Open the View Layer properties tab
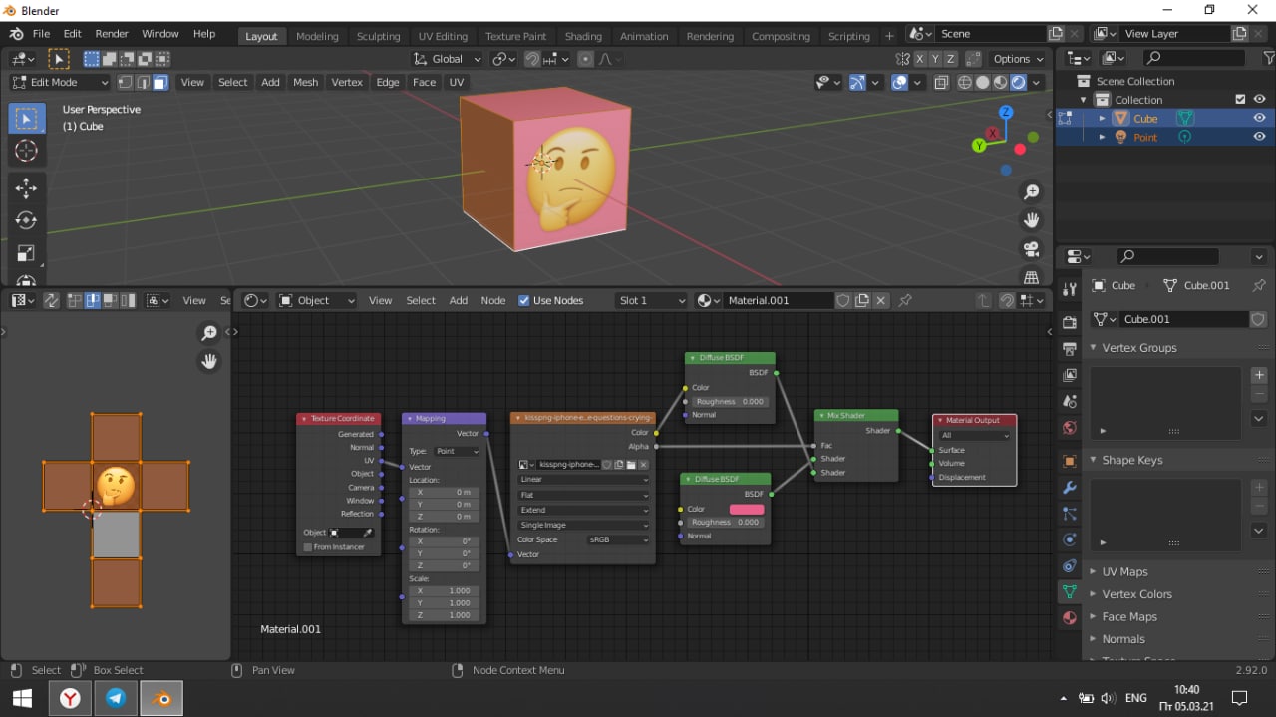This screenshot has height=717, width=1276. 1070,375
